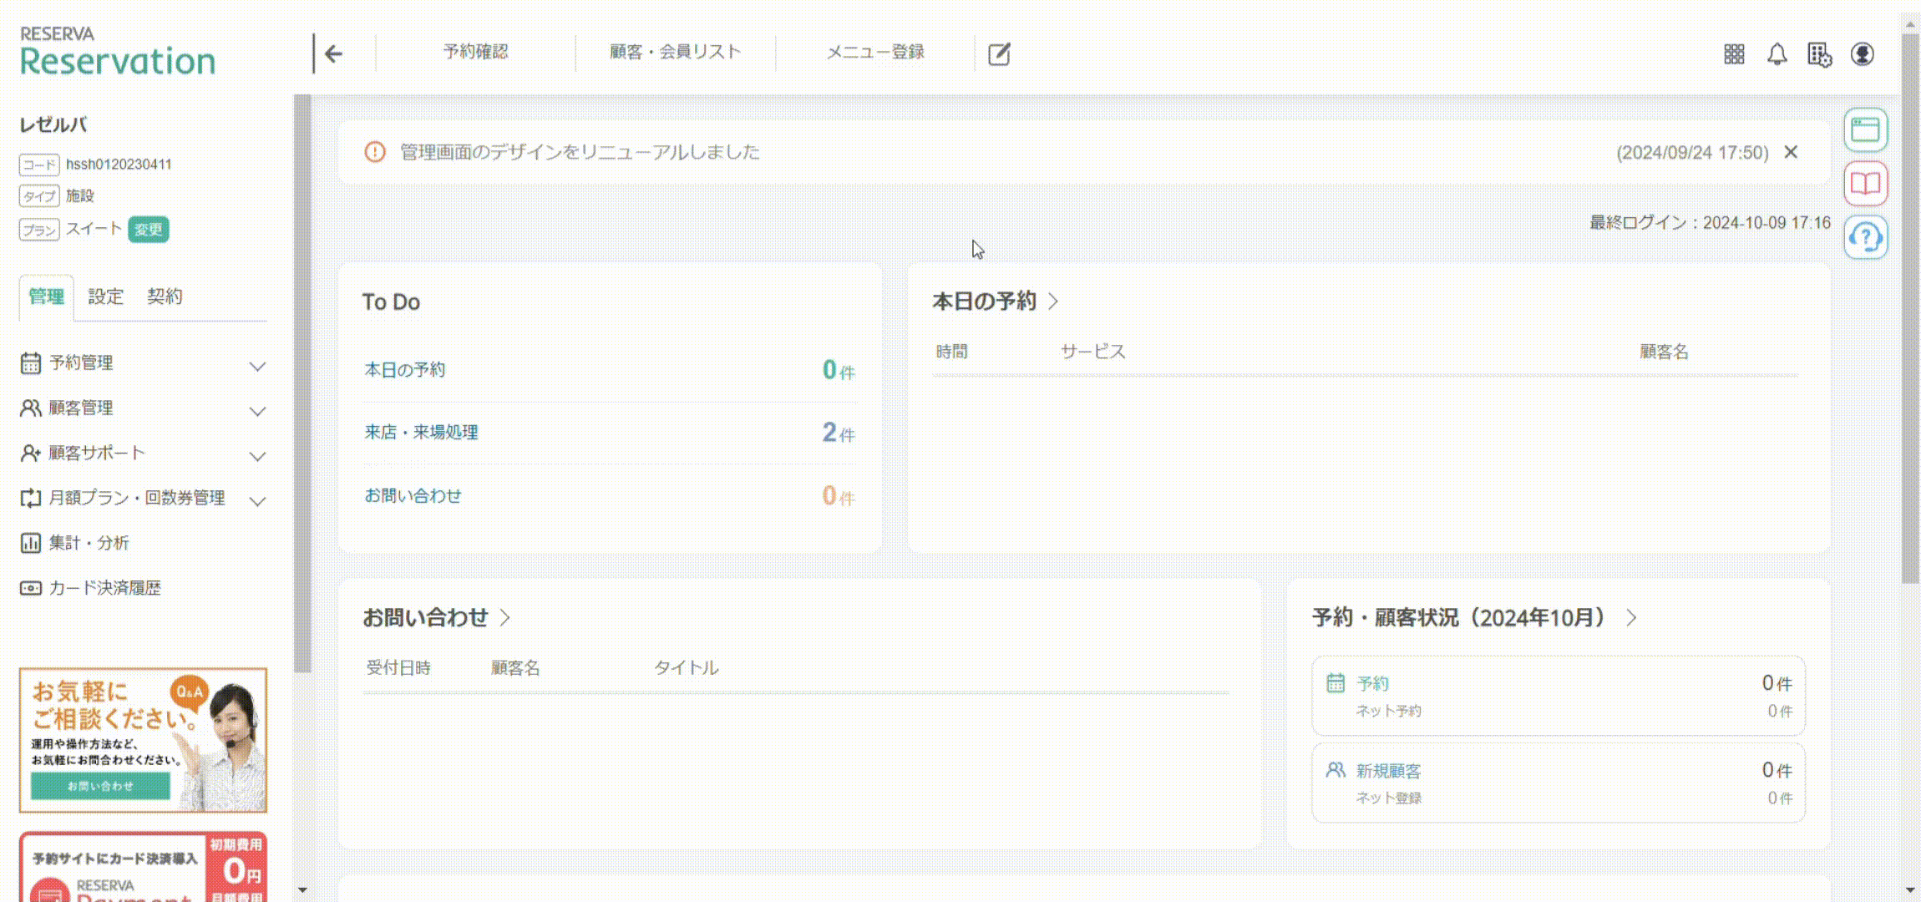The width and height of the screenshot is (1921, 902).
Task: Click the タイトル column header
Action: (x=686, y=667)
